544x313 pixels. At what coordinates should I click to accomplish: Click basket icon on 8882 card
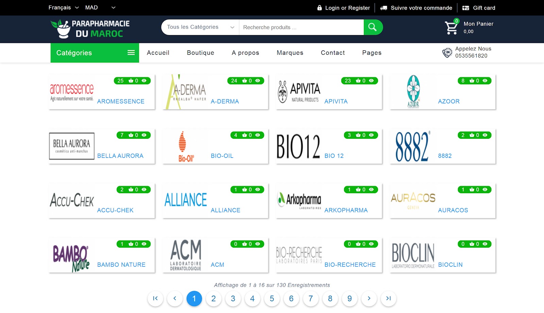(x=472, y=135)
